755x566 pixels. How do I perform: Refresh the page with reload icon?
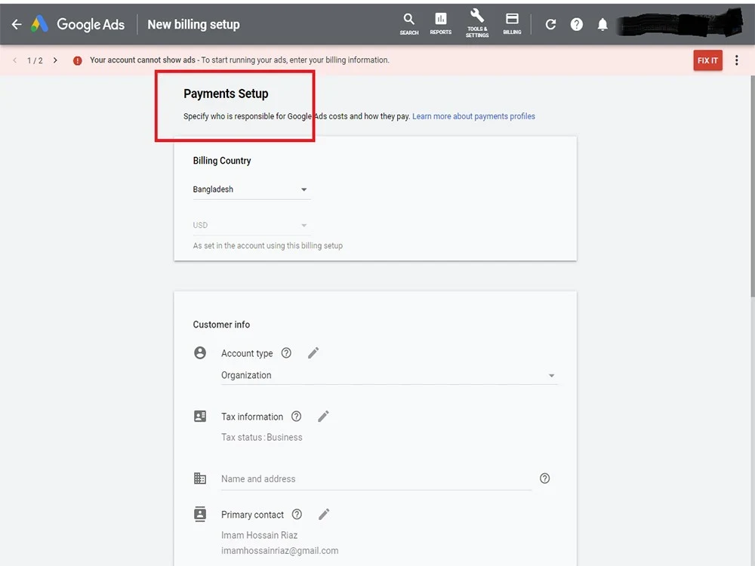(x=551, y=24)
